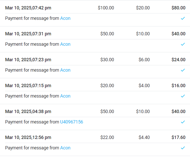190x157 pixels.
Task: Click the $16.00 net amount
Action: pos(178,86)
